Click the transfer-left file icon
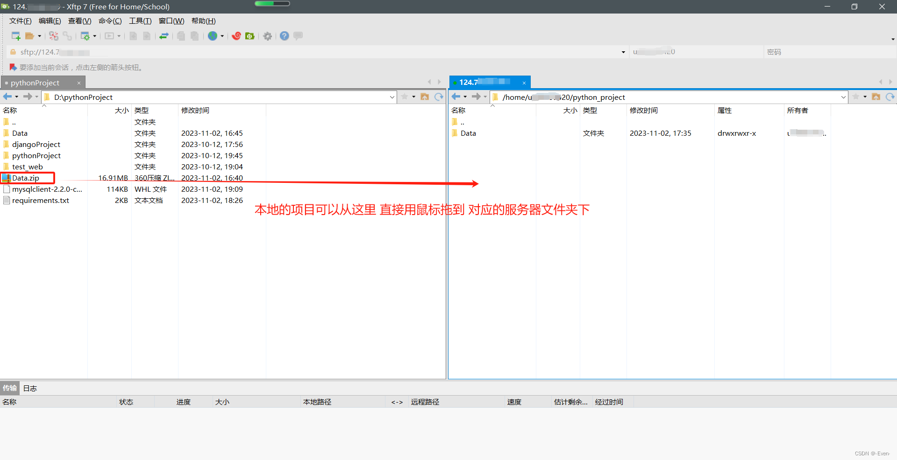Screen dimensions: 897x460 (x=133, y=36)
